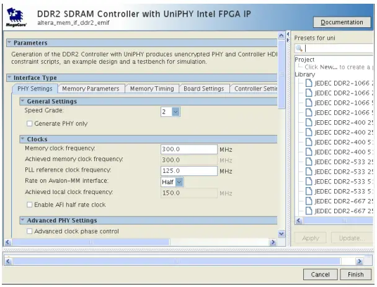Open the Memory Timing tab
Image resolution: width=377 pixels, height=287 pixels.
(152, 89)
